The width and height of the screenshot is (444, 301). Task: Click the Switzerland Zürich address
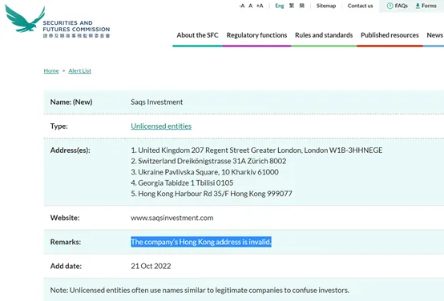tap(208, 161)
